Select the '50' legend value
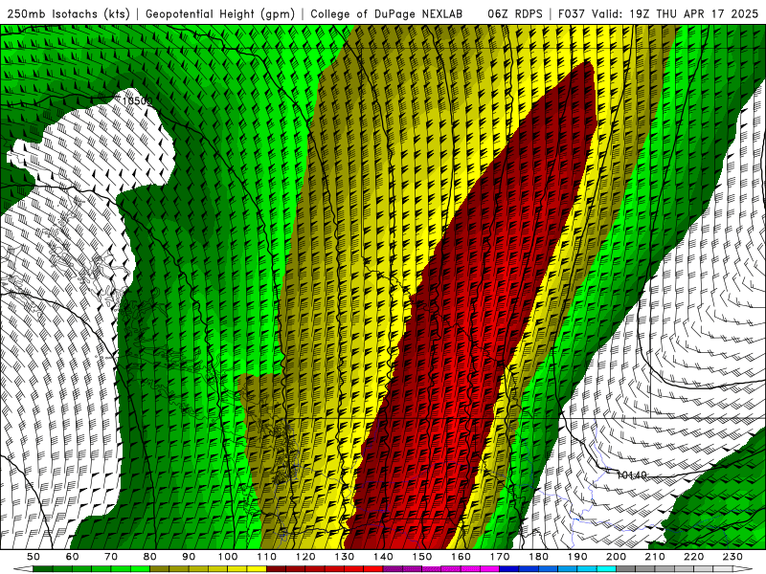 (x=33, y=557)
